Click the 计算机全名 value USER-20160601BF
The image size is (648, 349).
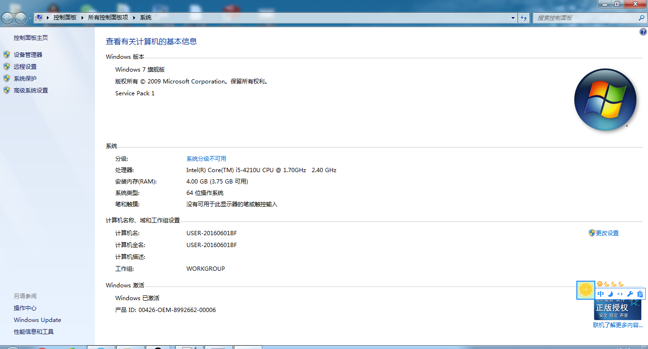212,245
